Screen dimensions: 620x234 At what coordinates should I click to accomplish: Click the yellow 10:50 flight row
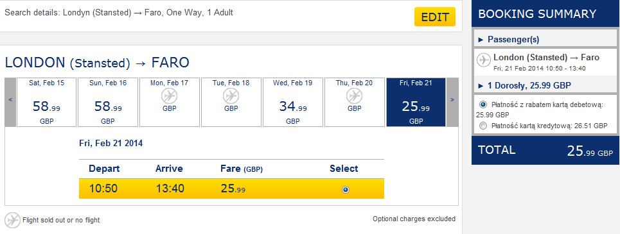(231, 188)
